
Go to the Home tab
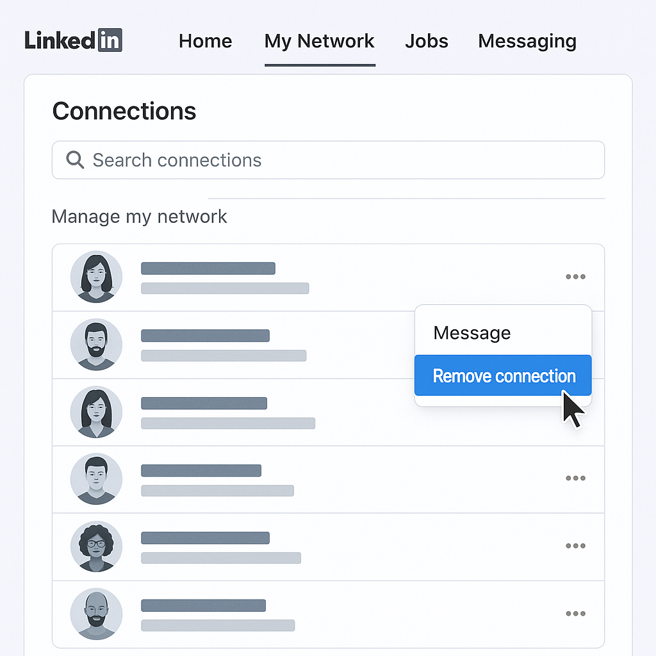205,42
